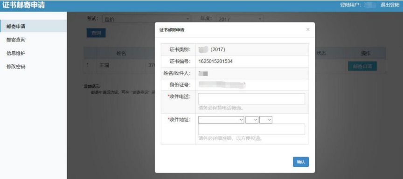Click the 邮寄申请 button in 王瑞's row

[362, 66]
